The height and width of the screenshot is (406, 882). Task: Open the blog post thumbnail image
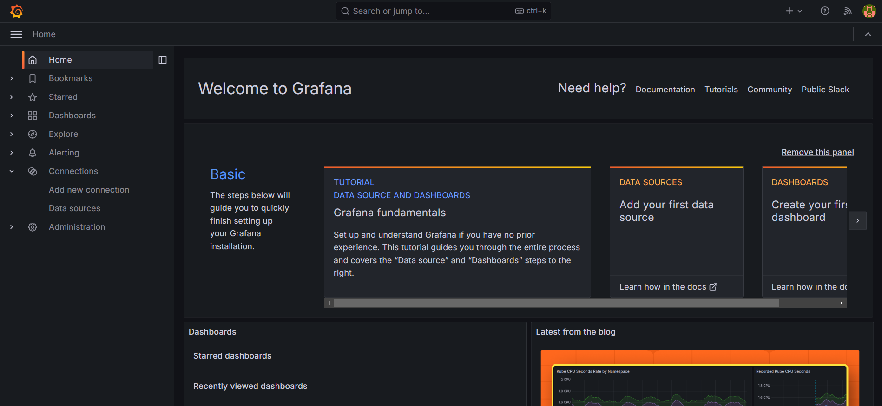coord(700,378)
